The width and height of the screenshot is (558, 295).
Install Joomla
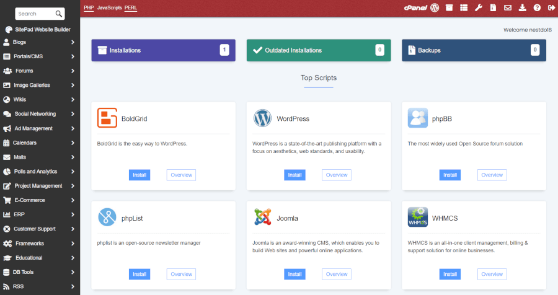coord(294,274)
